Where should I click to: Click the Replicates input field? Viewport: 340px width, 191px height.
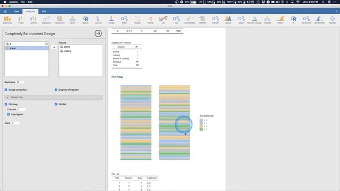pos(20,82)
